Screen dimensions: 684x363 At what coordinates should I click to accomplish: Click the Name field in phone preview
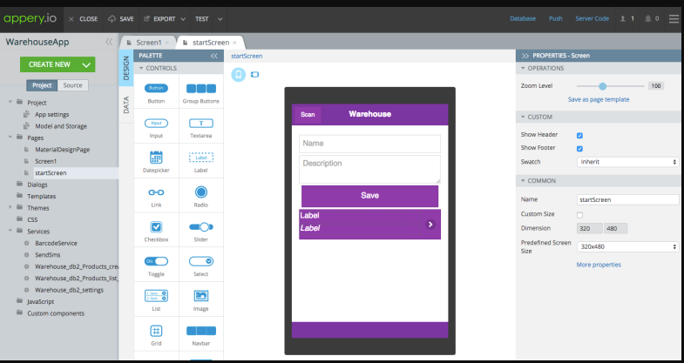(x=369, y=144)
